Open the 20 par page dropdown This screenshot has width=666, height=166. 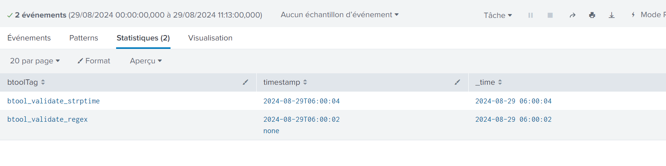(35, 61)
